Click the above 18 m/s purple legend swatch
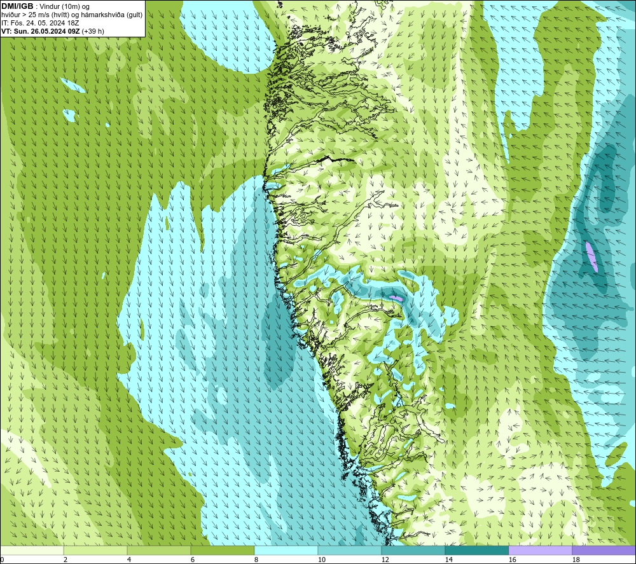The height and width of the screenshot is (564, 636). (x=604, y=550)
